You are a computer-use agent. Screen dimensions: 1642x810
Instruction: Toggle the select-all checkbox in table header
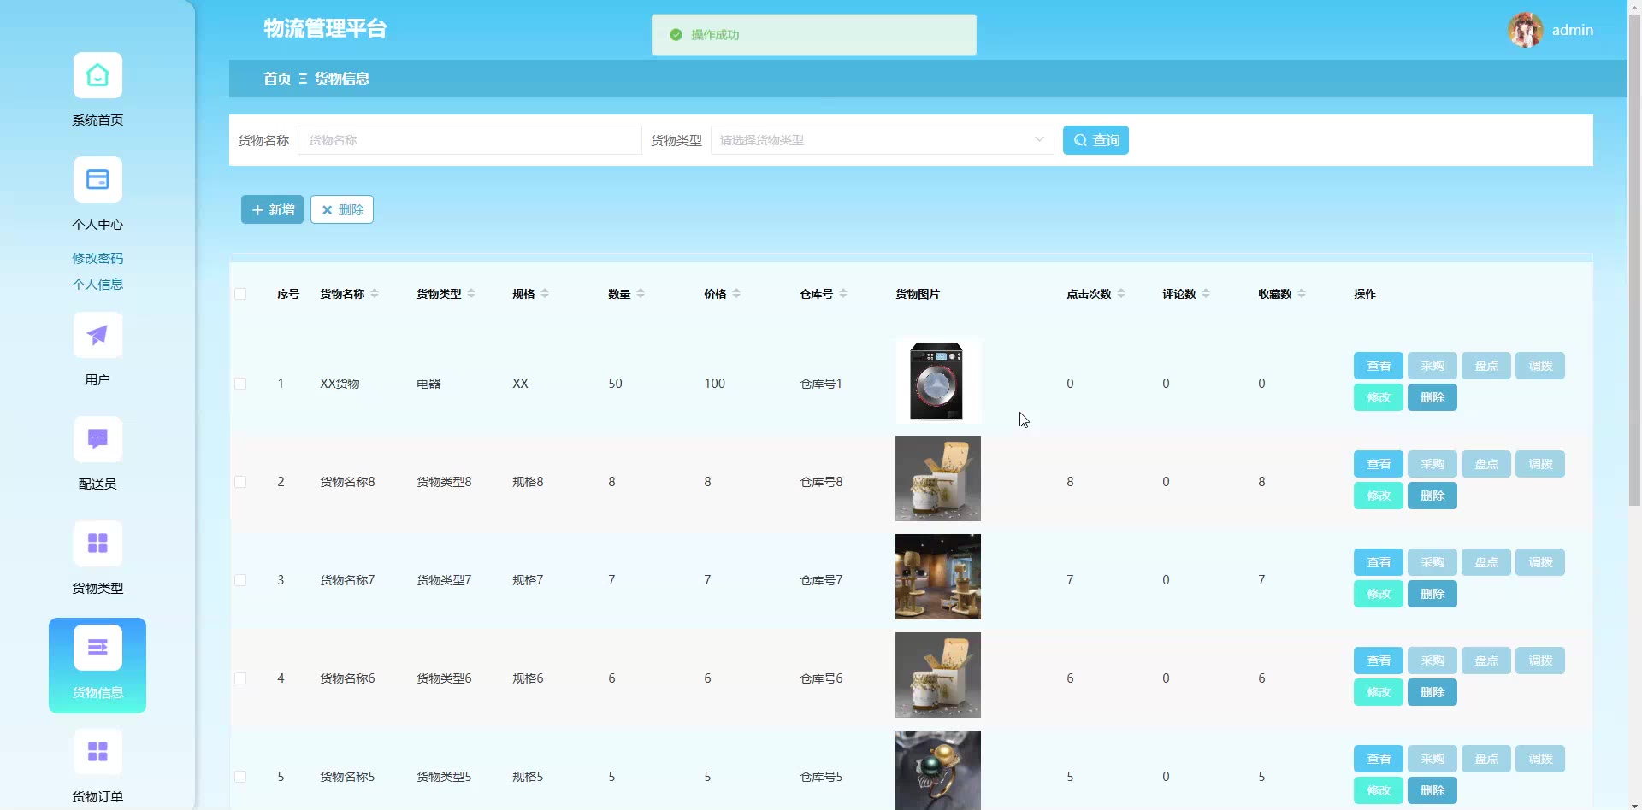tap(240, 295)
